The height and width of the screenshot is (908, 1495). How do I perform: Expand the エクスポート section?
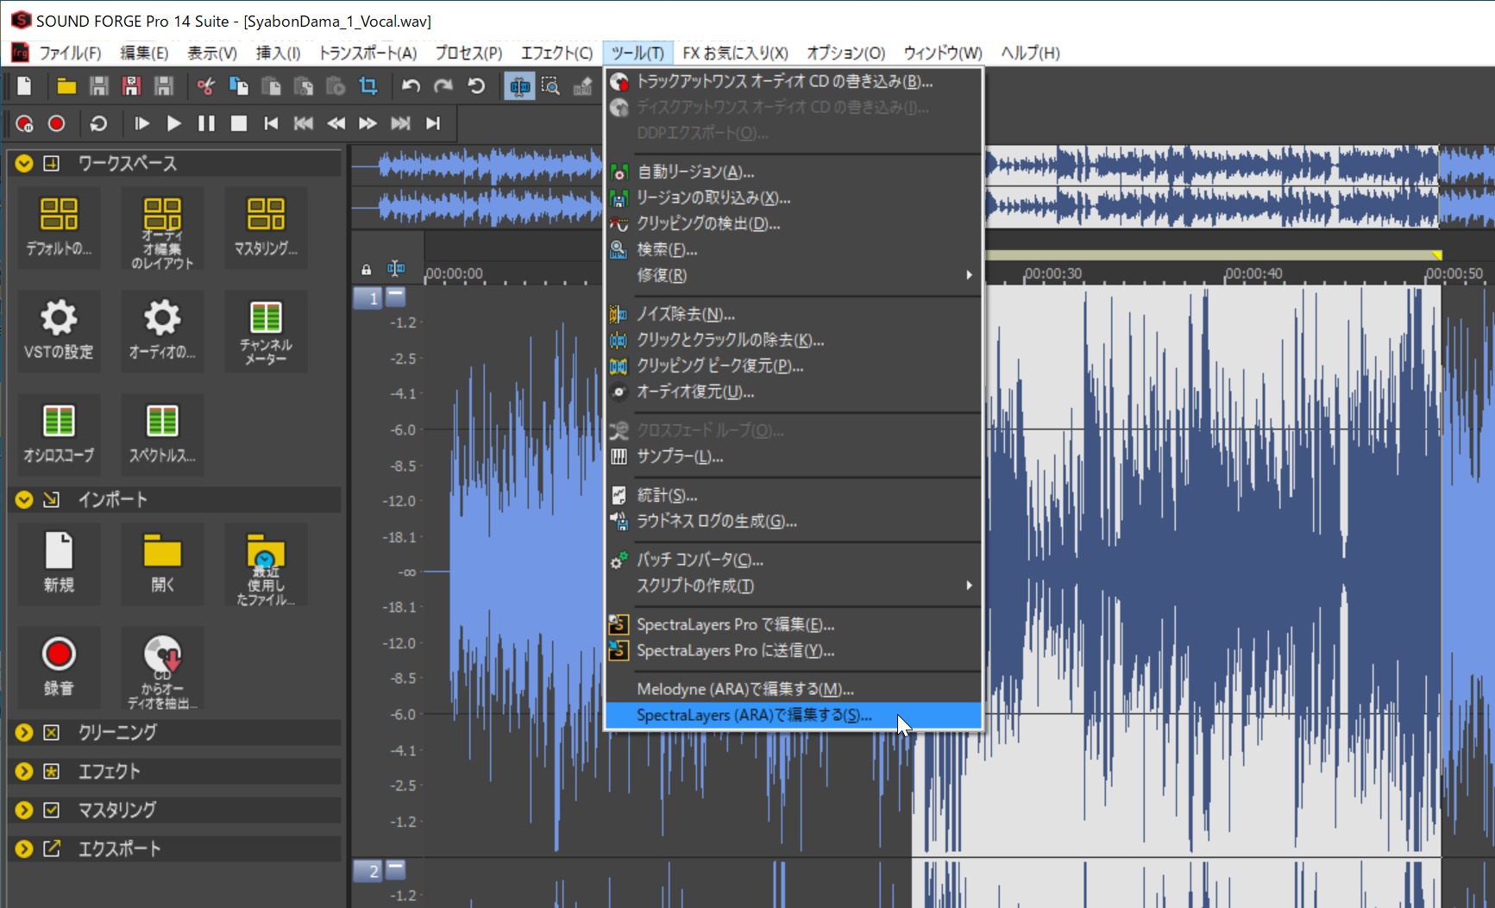pos(24,849)
